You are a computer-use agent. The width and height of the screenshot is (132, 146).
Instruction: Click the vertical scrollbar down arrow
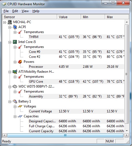(x=127, y=131)
